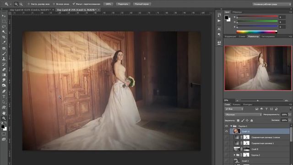Hide the Группа 1 layer group
293x165 pixels.
[227, 126]
